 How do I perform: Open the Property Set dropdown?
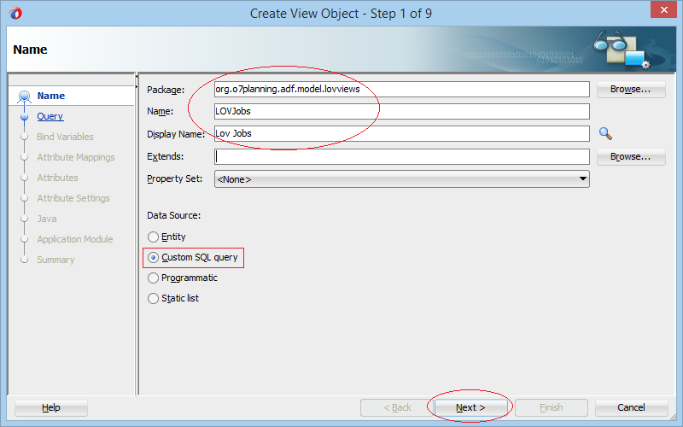401,179
